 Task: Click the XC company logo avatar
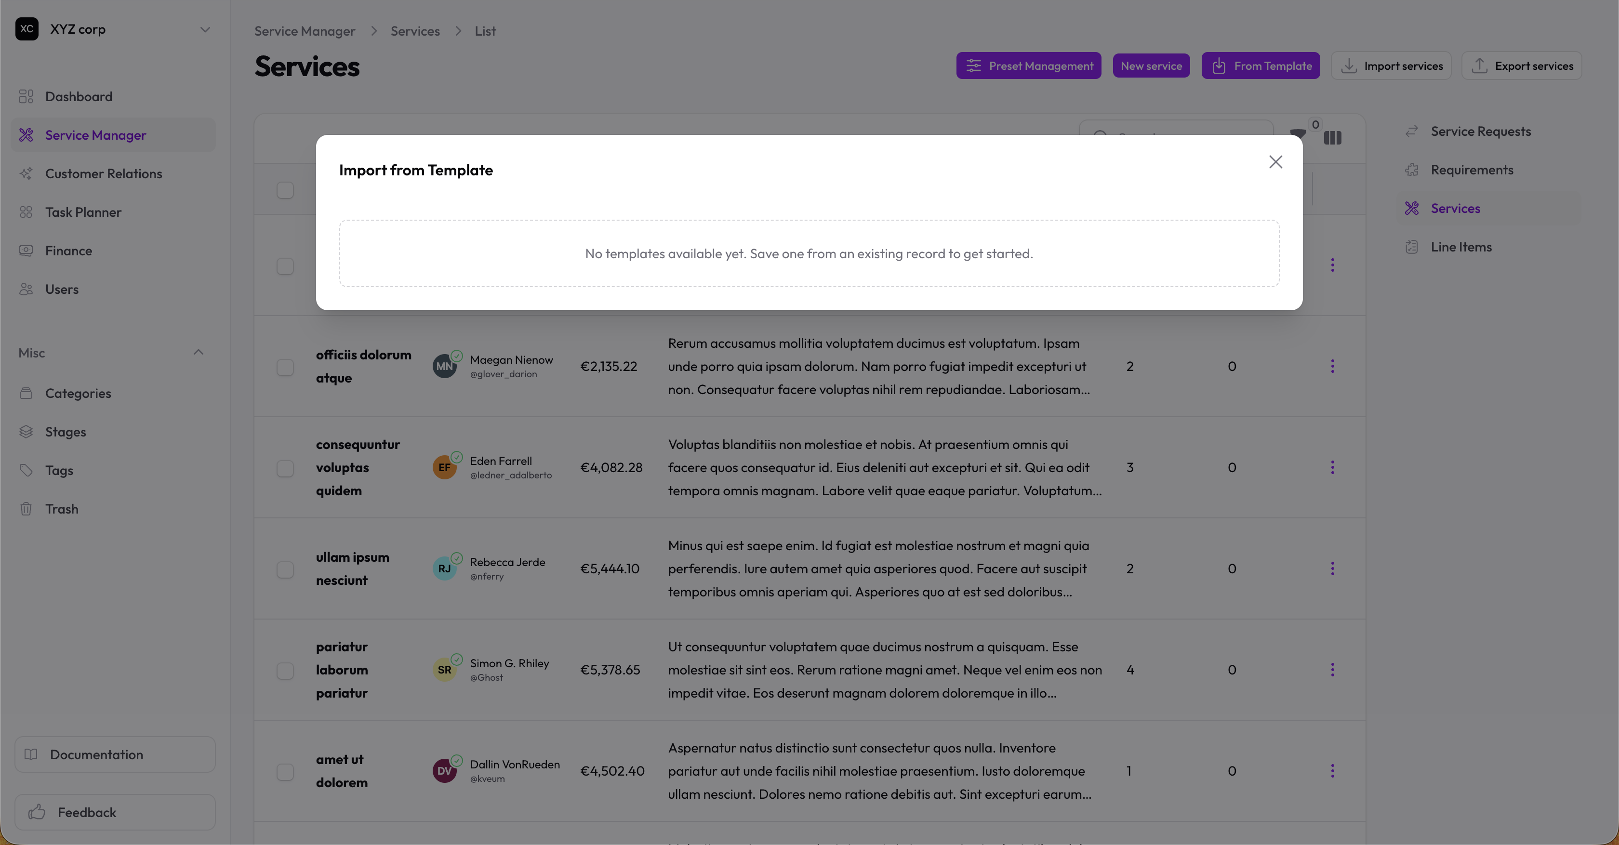(x=27, y=29)
